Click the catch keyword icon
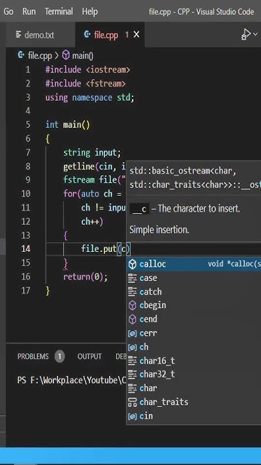This screenshot has height=465, width=261. point(132,292)
